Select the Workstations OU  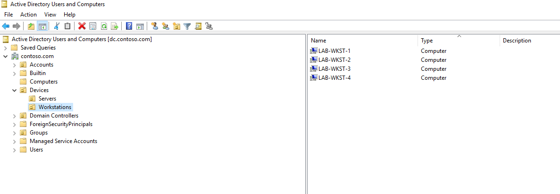pyautogui.click(x=55, y=107)
